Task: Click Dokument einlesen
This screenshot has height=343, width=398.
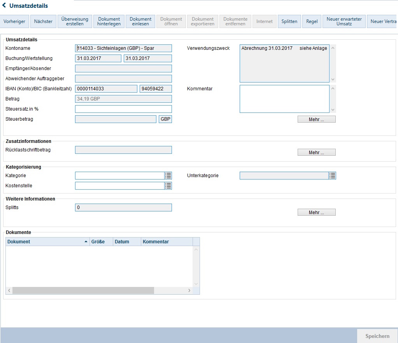Action: [x=140, y=21]
